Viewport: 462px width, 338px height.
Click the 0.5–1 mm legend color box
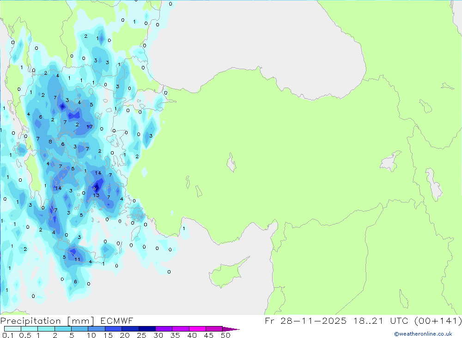point(30,329)
